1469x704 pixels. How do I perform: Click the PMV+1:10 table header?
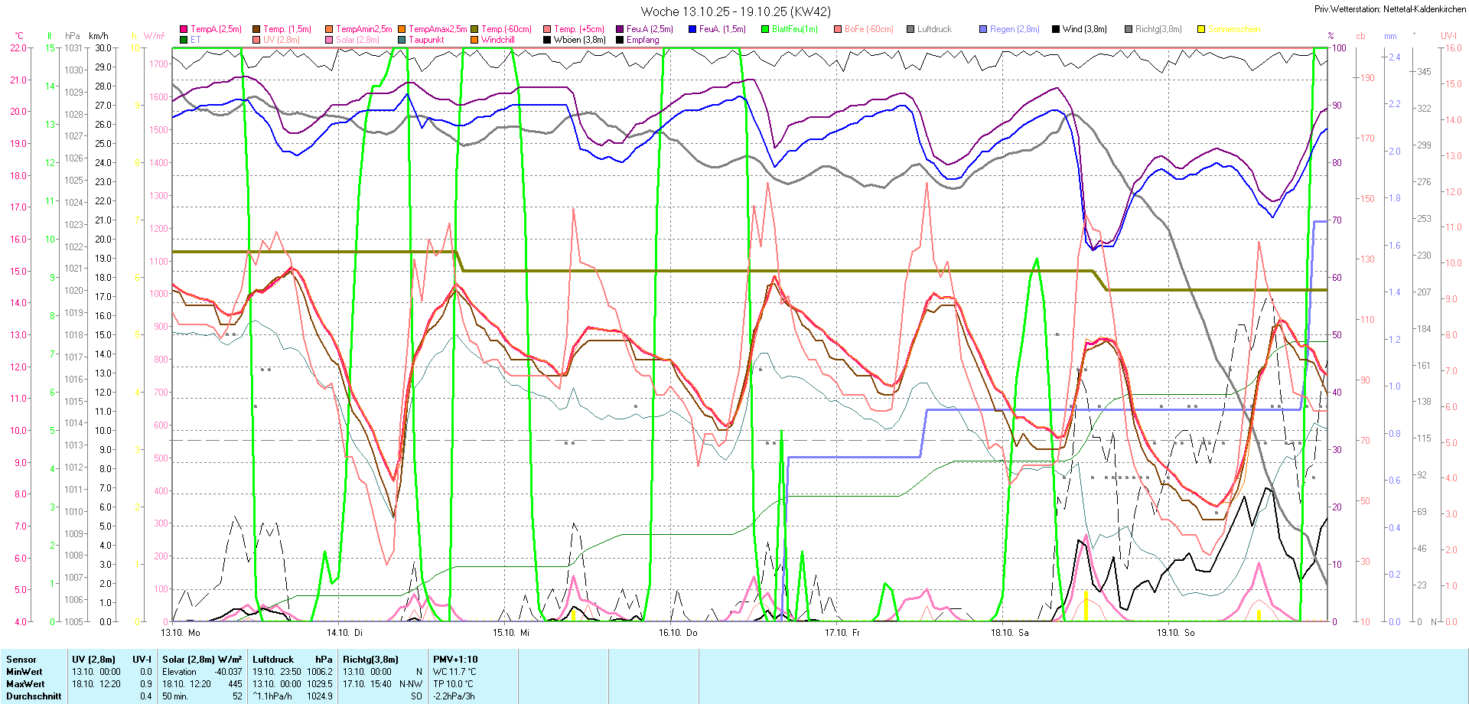[x=455, y=660]
